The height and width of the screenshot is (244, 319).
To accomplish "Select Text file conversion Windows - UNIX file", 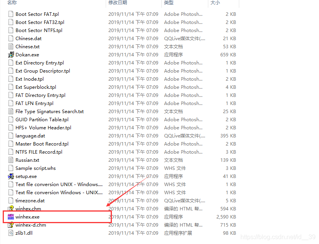I will pos(59,193).
